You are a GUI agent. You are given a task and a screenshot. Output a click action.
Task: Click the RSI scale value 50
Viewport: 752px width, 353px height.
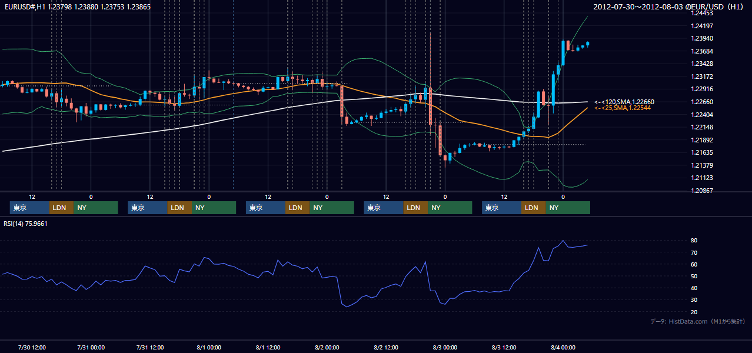(694, 276)
